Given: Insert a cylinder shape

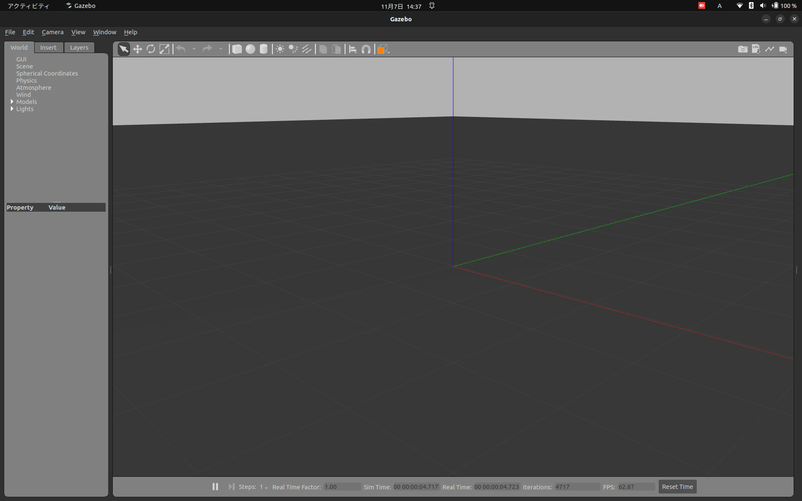Looking at the screenshot, I should coord(264,49).
